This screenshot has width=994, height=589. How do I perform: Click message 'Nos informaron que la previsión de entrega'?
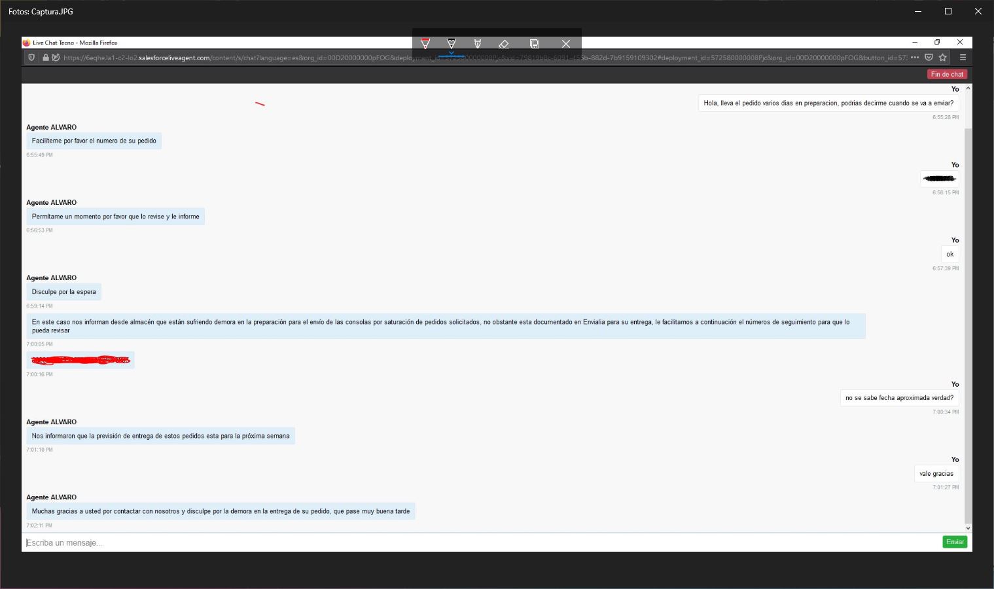[x=161, y=436]
